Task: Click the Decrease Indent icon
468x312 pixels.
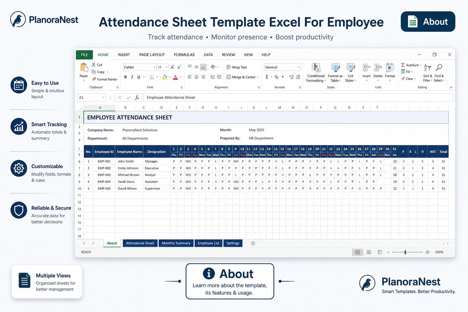Action: [x=213, y=77]
